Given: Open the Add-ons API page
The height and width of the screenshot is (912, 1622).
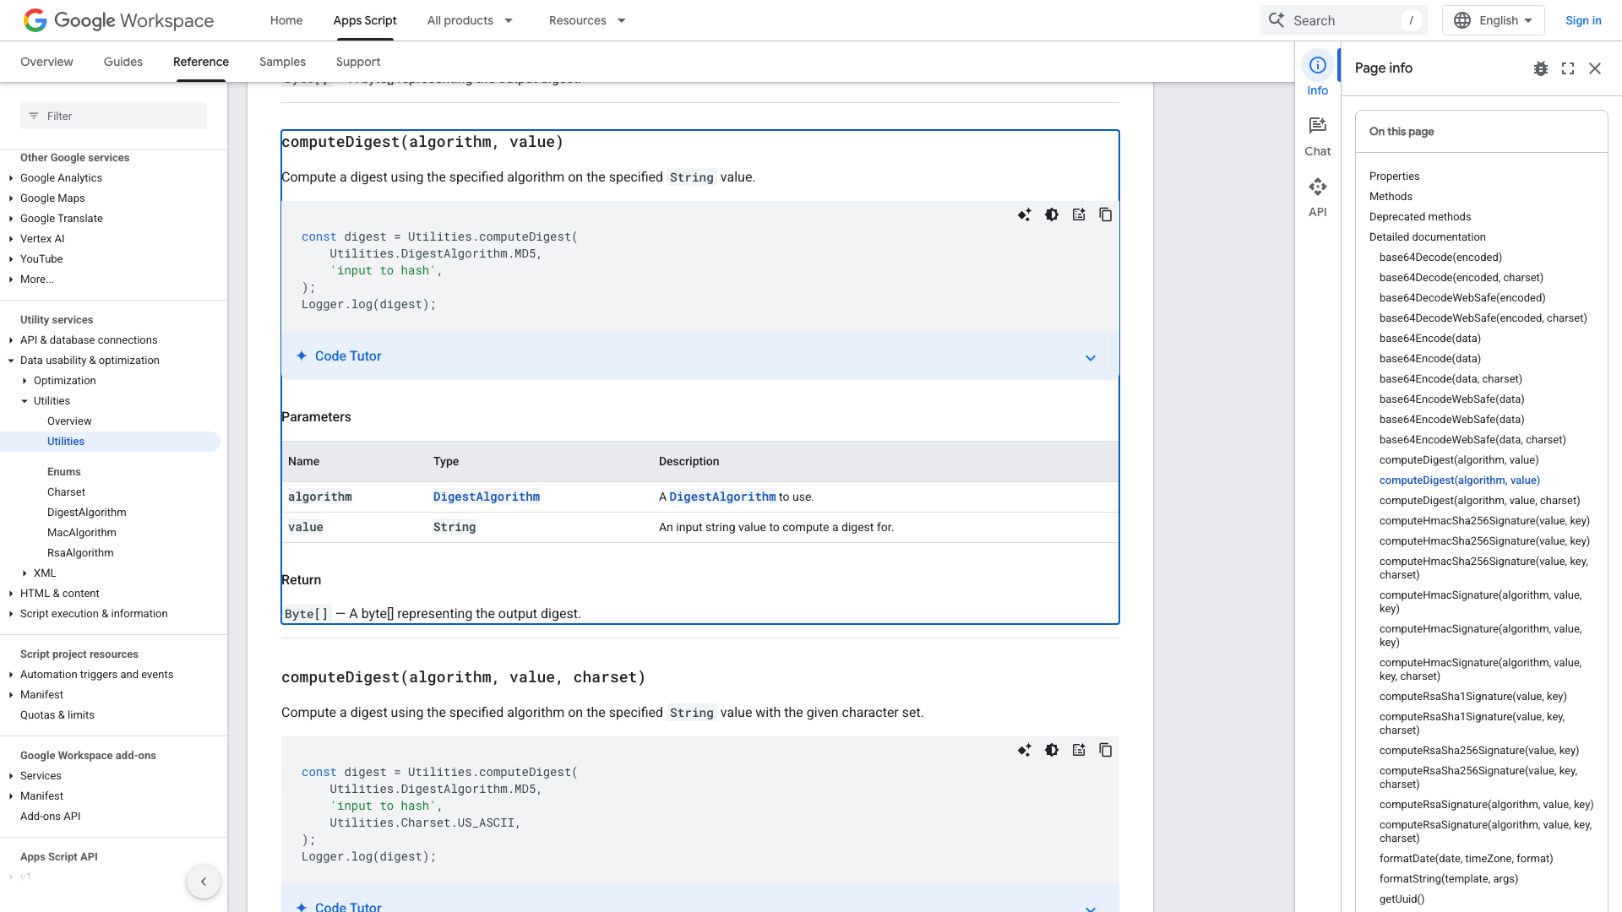Looking at the screenshot, I should (x=51, y=817).
